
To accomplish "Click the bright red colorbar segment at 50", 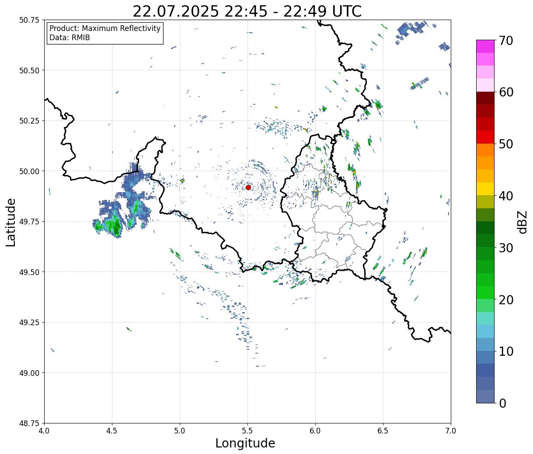I will (x=485, y=137).
